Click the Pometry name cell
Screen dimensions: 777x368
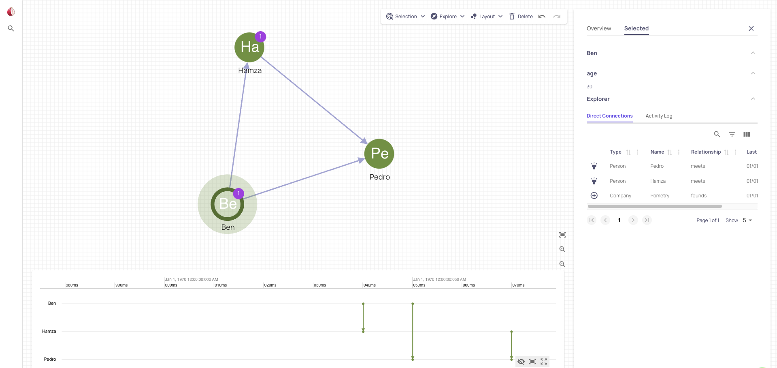[660, 196]
